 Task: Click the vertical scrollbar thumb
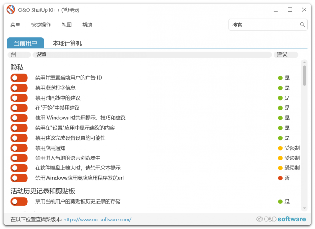tap(304, 75)
